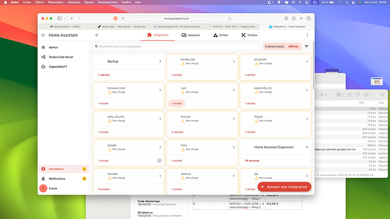Open the ibeacon integration card

202,181
